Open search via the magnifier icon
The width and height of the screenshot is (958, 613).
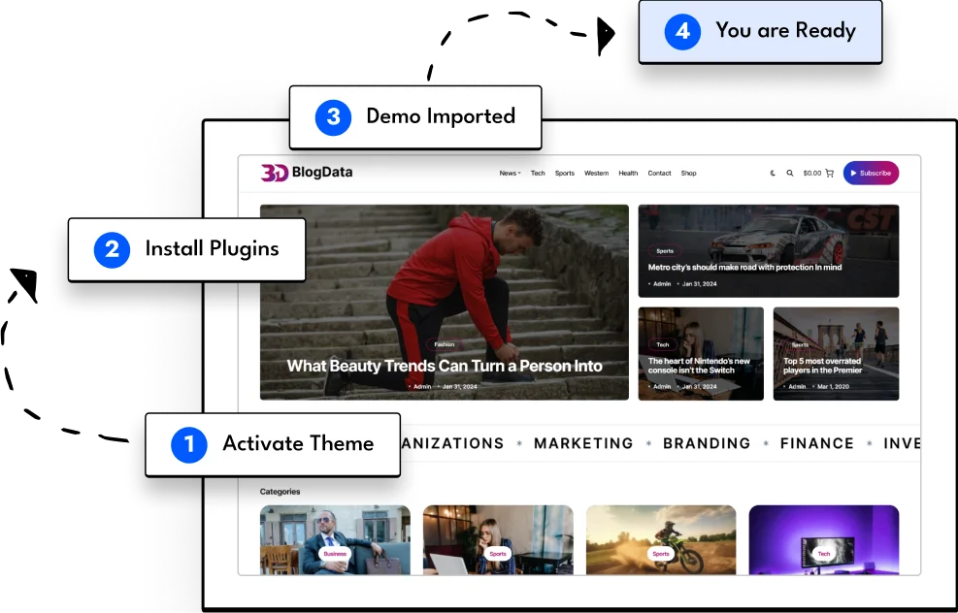click(x=790, y=174)
